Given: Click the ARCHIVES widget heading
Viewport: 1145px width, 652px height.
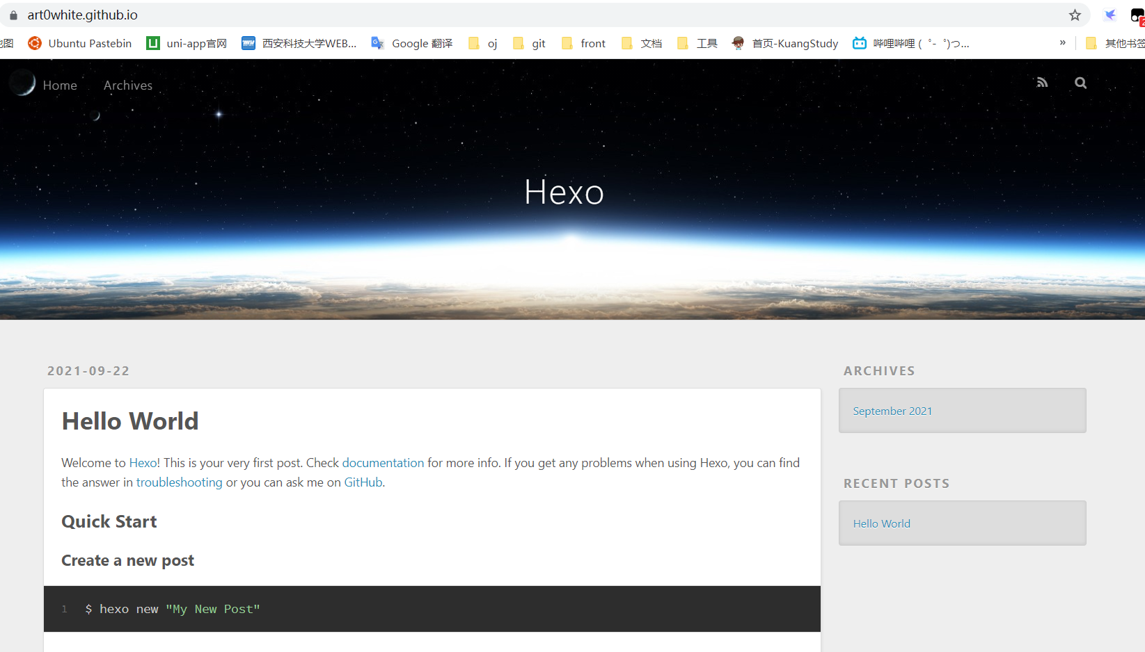Looking at the screenshot, I should 879,371.
